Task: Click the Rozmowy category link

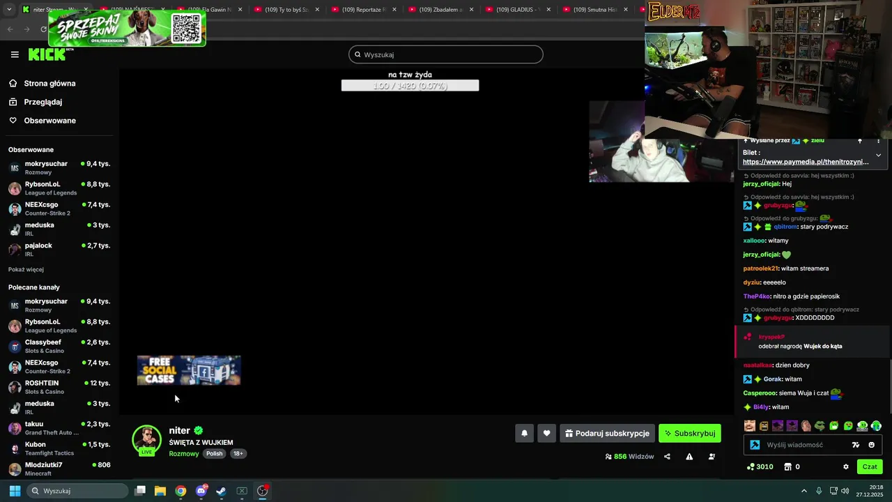Action: coord(184,454)
